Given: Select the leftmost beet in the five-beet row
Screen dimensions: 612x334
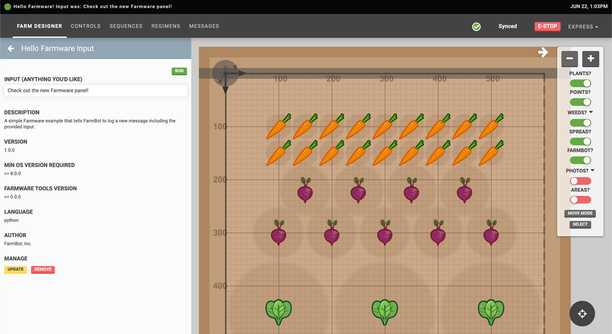Looking at the screenshot, I should point(278,233).
